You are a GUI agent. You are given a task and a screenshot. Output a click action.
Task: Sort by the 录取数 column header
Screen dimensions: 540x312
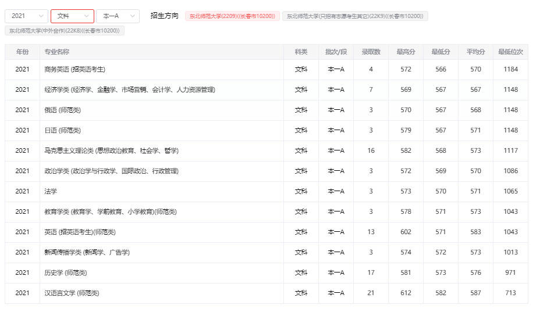pos(371,52)
